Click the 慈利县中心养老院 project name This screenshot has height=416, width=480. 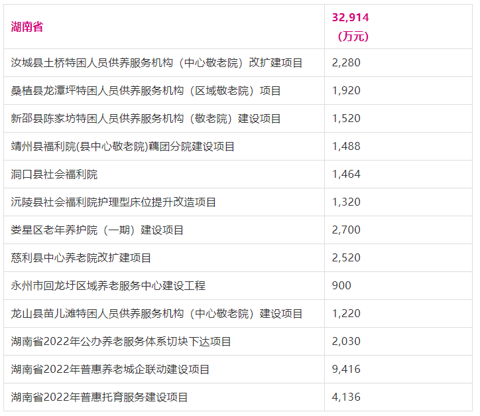pos(81,258)
